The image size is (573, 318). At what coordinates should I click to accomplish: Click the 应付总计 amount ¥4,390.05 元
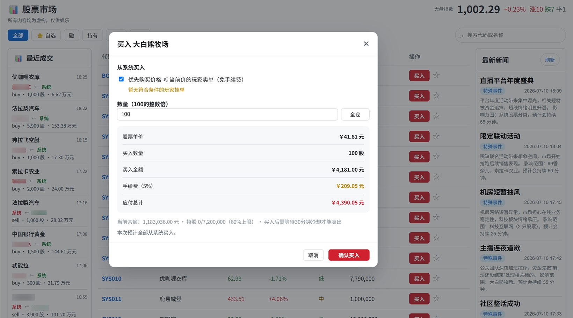(348, 203)
